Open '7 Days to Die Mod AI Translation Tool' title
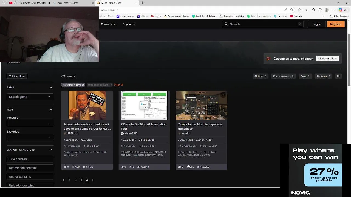 click(144, 126)
